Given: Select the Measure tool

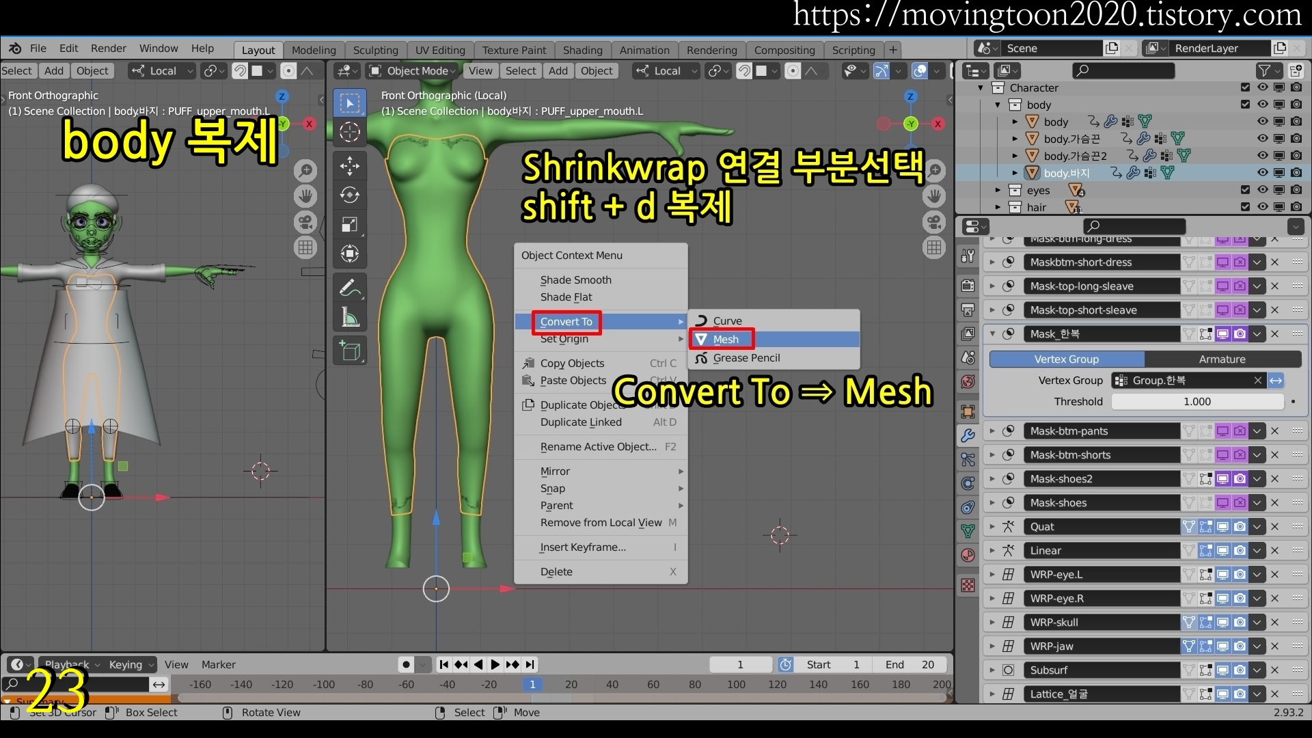Looking at the screenshot, I should [350, 317].
